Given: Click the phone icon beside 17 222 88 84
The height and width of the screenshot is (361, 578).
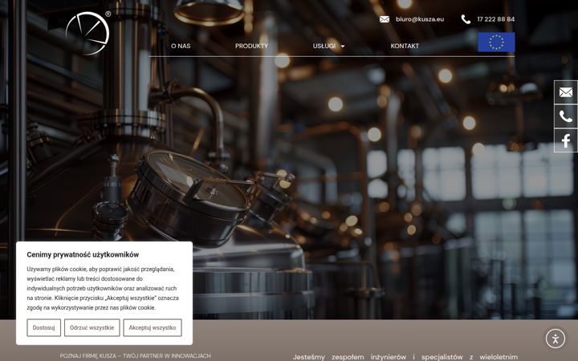Looking at the screenshot, I should [x=466, y=19].
